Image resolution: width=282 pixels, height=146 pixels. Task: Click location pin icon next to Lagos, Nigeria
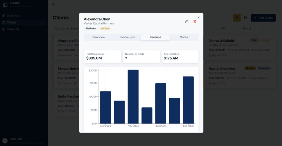250,78
